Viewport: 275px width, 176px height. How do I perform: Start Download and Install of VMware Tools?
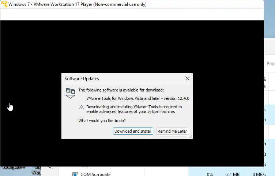pos(133,131)
